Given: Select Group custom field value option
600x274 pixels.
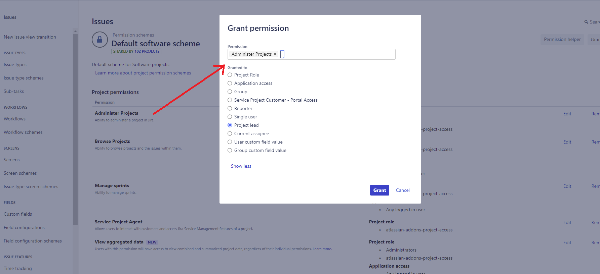Looking at the screenshot, I should (230, 150).
